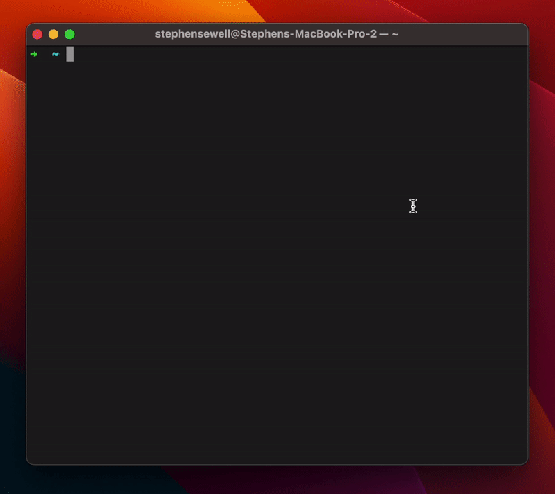Viewport: 555px width, 494px height.
Task: Click the green prompt arrow symbol
Action: point(33,54)
